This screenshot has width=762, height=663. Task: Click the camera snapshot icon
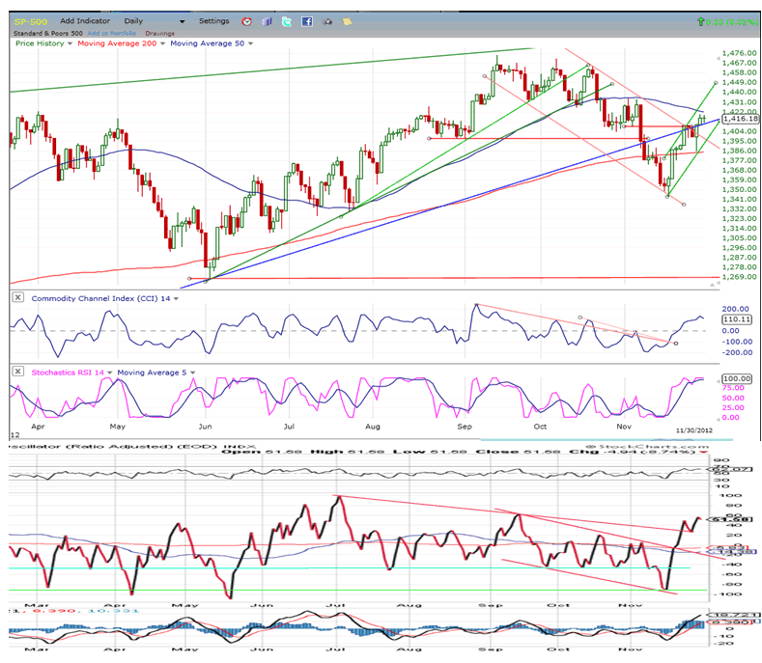pyautogui.click(x=327, y=21)
